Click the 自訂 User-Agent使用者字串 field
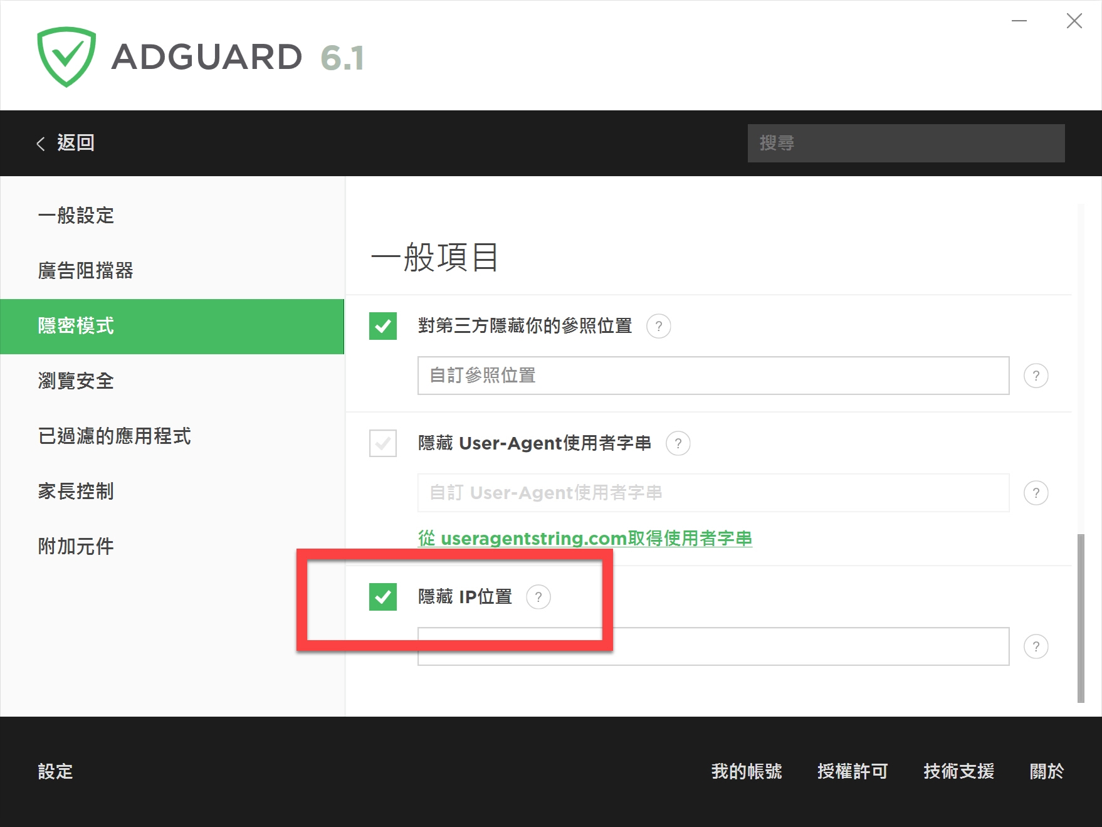The image size is (1102, 827). click(713, 493)
